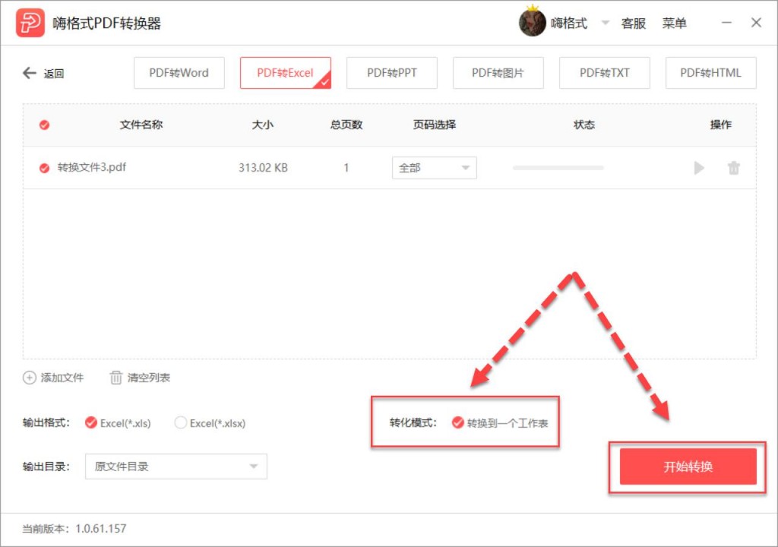This screenshot has height=547, width=778.
Task: Click the 页码选择 column header
Action: 435,125
